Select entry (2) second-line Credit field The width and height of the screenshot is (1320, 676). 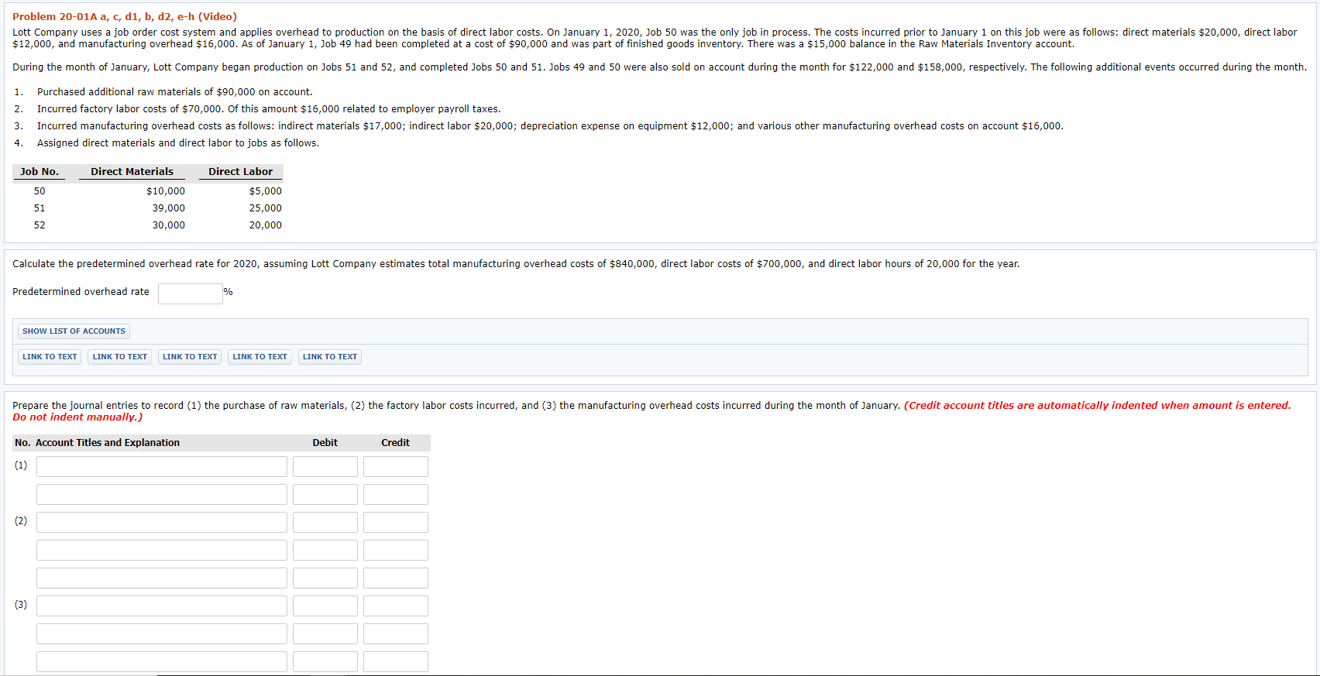pyautogui.click(x=396, y=550)
